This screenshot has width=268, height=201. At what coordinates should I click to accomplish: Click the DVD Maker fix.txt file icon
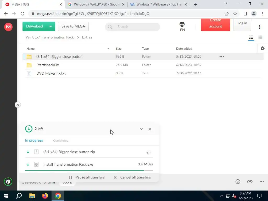pos(29,74)
